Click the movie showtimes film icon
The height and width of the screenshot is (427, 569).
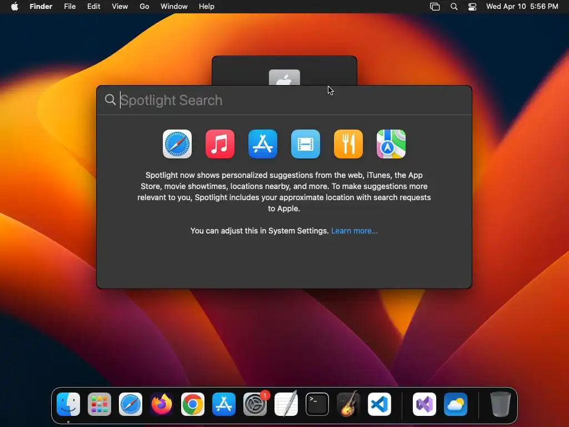coord(306,144)
